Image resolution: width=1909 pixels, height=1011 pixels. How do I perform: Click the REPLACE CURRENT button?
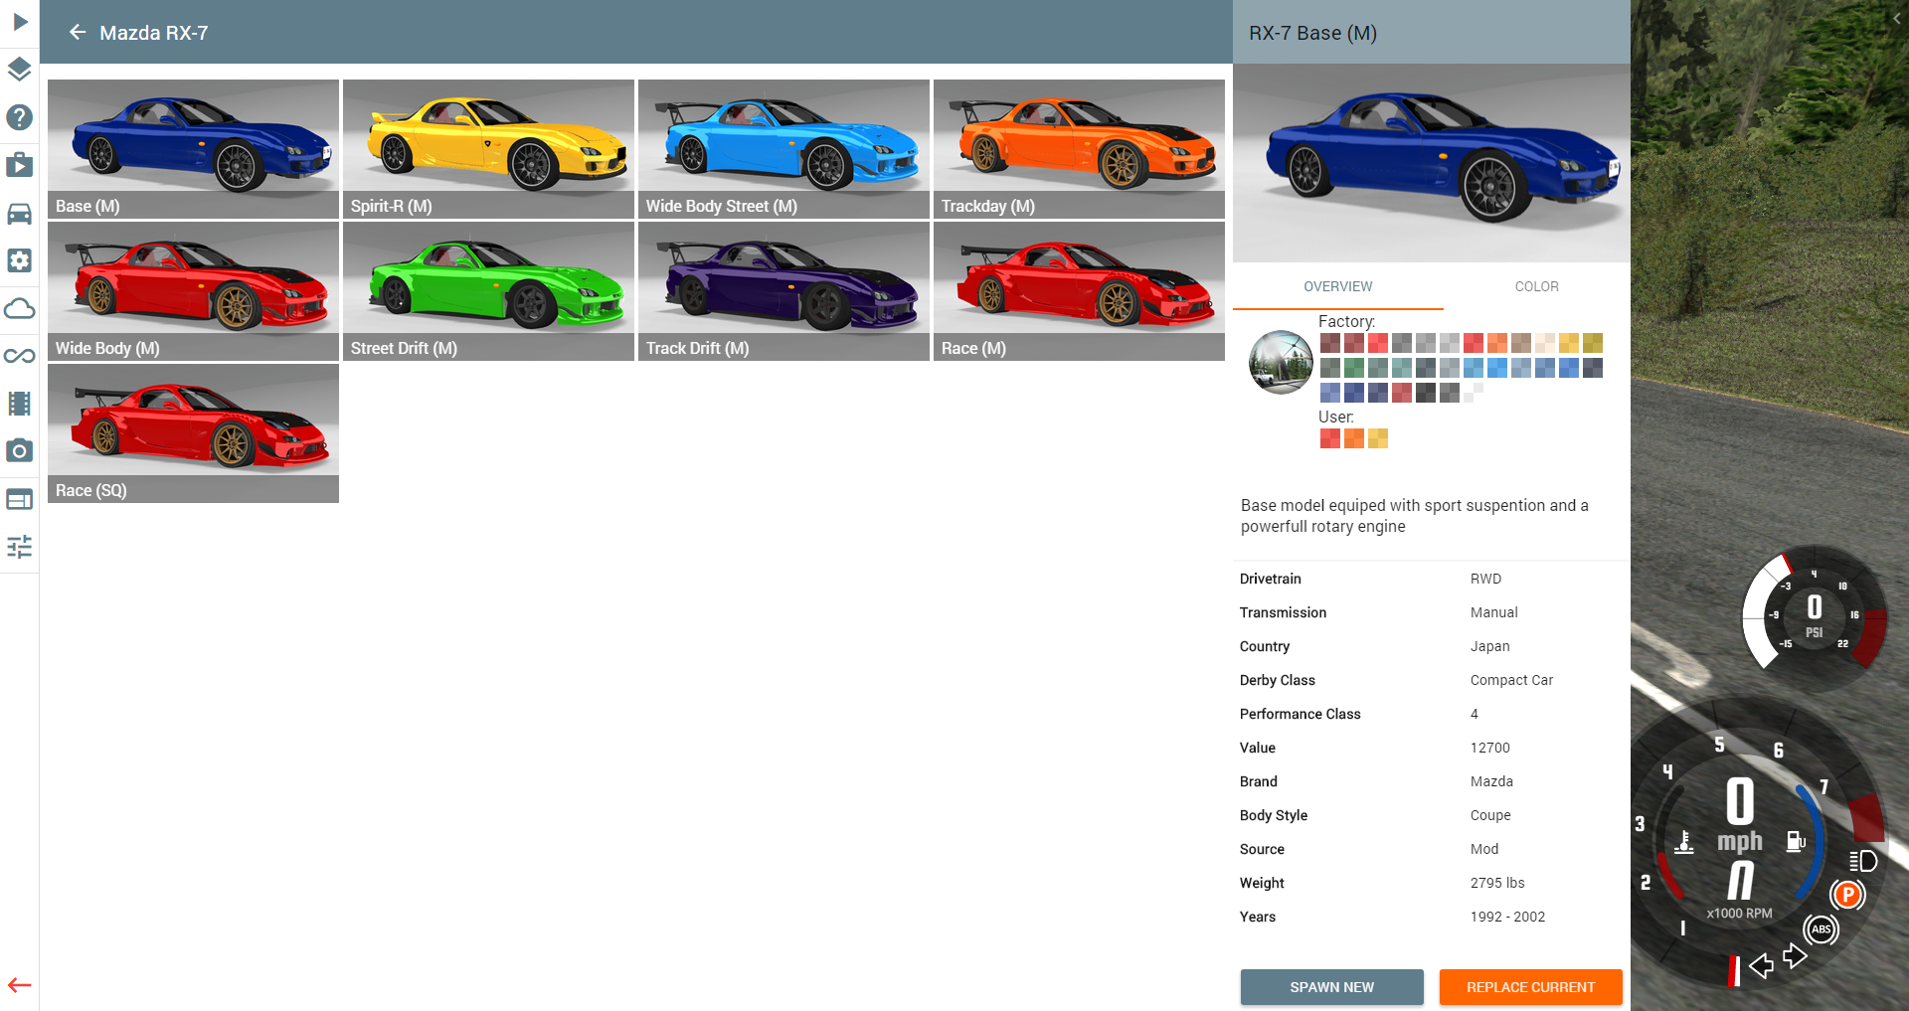coord(1530,987)
